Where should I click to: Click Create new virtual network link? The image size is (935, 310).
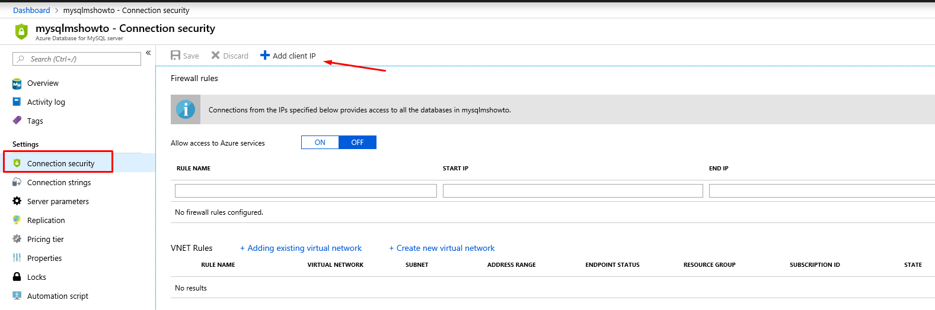(442, 248)
